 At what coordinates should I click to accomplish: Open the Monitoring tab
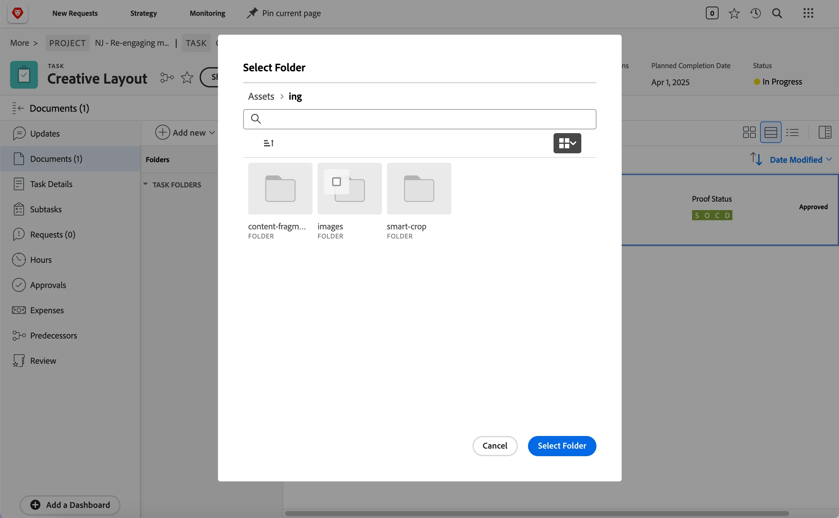tap(207, 13)
